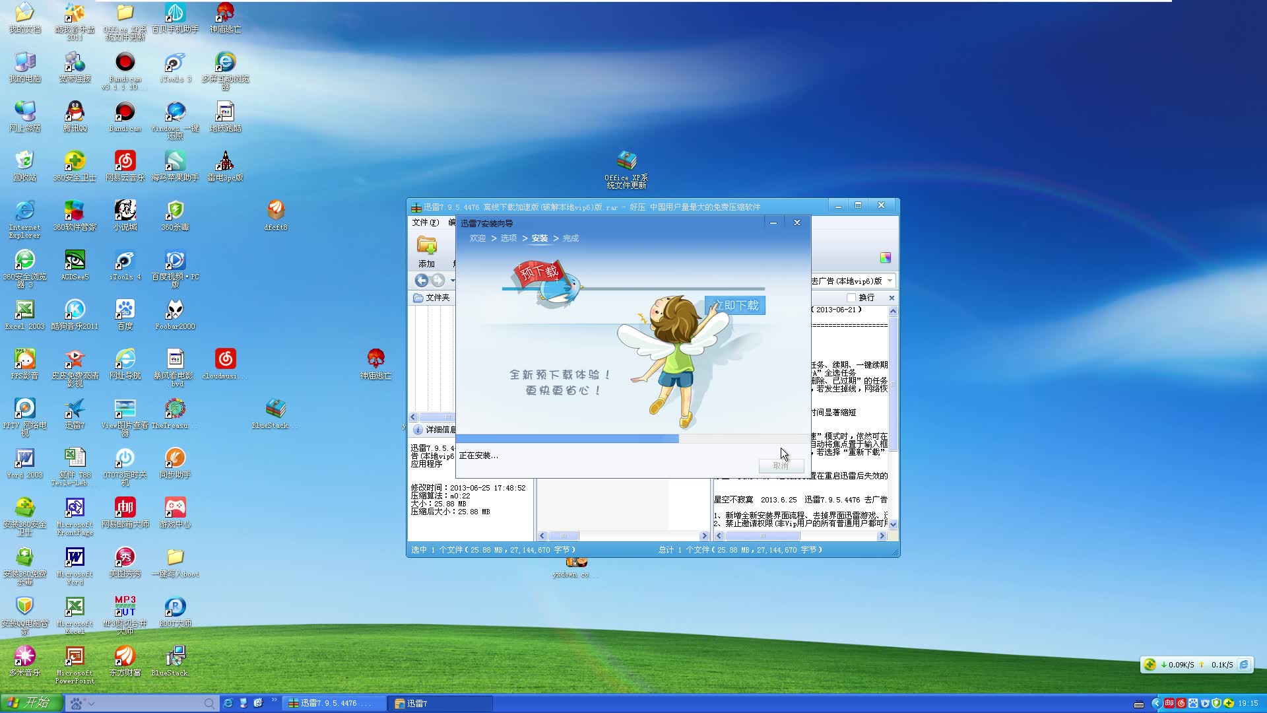The width and height of the screenshot is (1267, 713).
Task: Minimize the 迅雷7安装向导 dialog
Action: [773, 223]
